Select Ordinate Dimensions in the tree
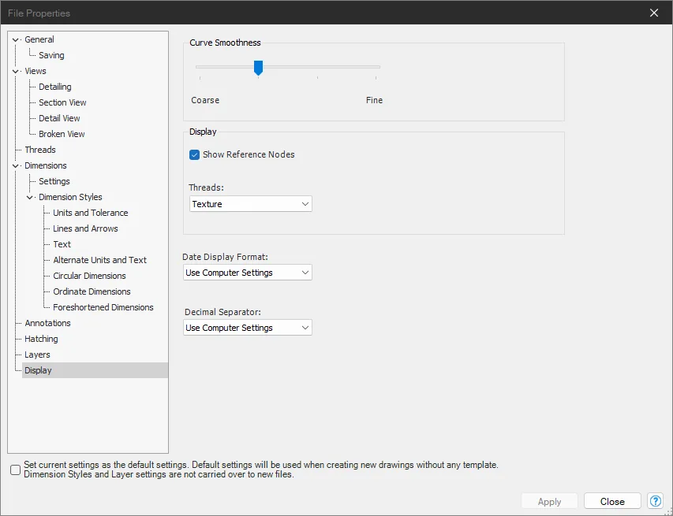673x516 pixels. coord(92,291)
